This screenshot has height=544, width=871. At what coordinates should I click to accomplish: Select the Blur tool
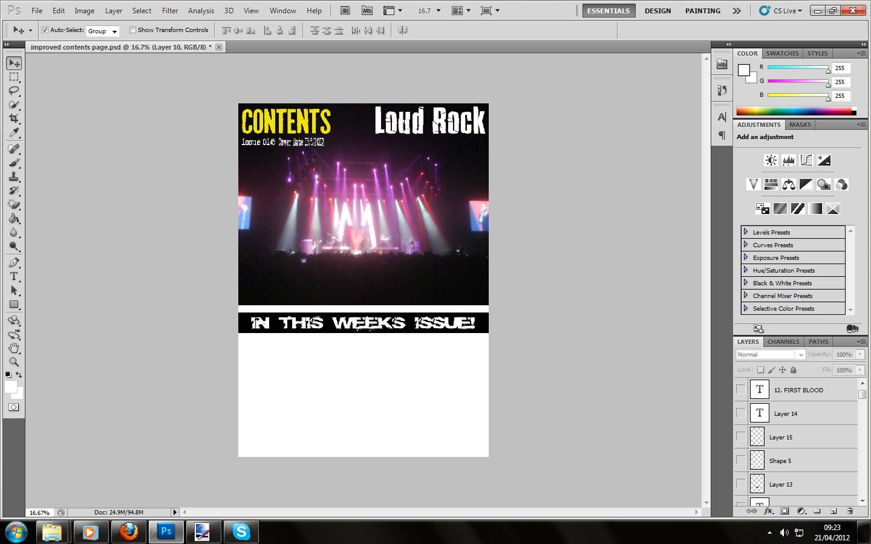coord(14,233)
